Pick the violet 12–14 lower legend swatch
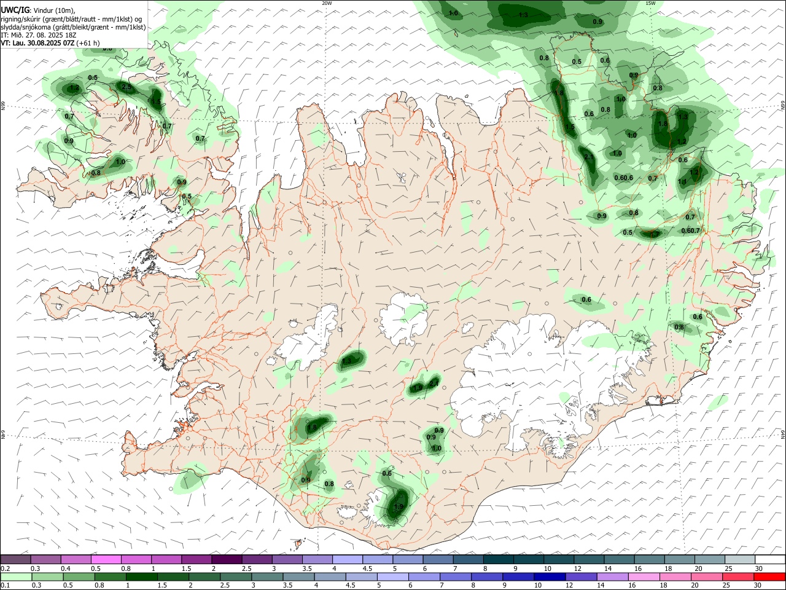 click(580, 577)
